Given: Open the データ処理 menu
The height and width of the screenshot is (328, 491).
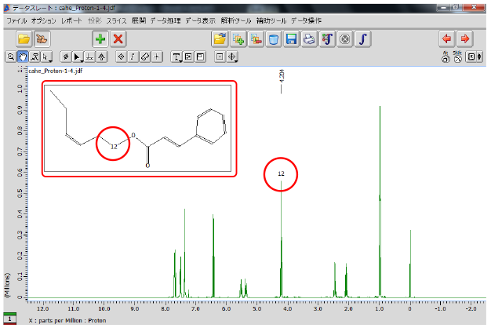Looking at the screenshot, I should pos(165,20).
